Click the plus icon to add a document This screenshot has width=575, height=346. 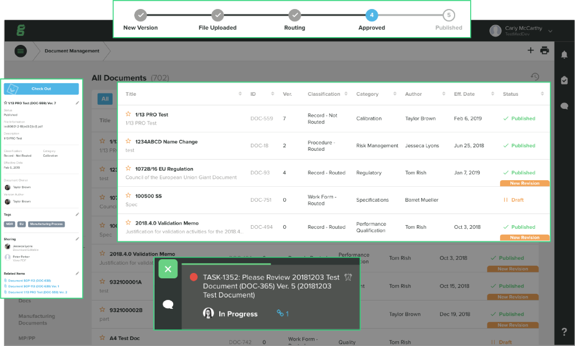point(530,51)
